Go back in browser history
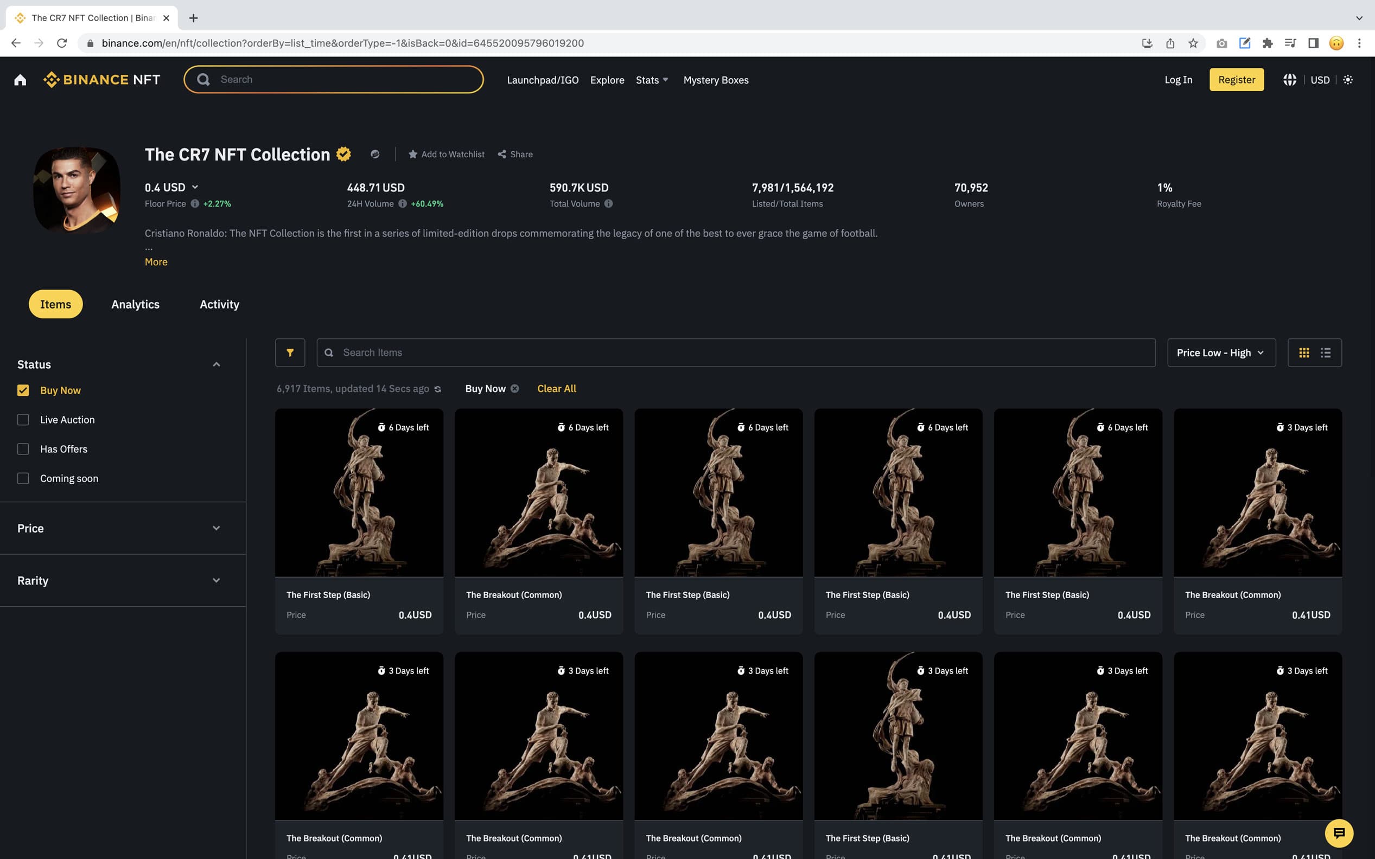This screenshot has width=1375, height=859. [x=16, y=43]
